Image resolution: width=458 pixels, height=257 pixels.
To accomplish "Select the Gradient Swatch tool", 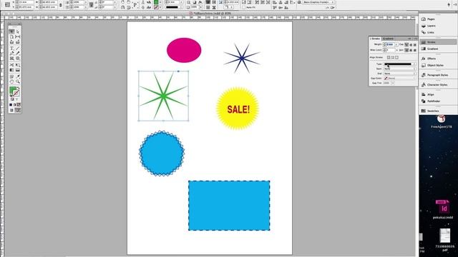I will click(x=11, y=70).
